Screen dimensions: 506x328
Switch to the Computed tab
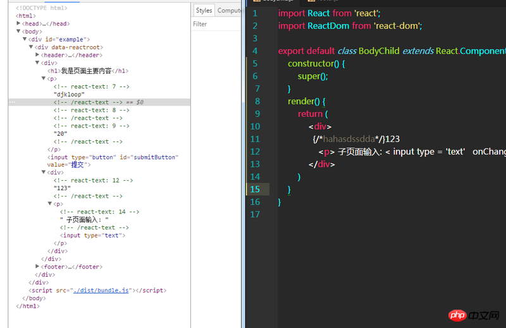pyautogui.click(x=228, y=10)
